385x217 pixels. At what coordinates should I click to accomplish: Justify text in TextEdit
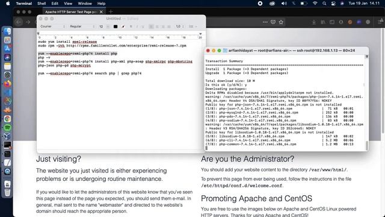pos(169,27)
